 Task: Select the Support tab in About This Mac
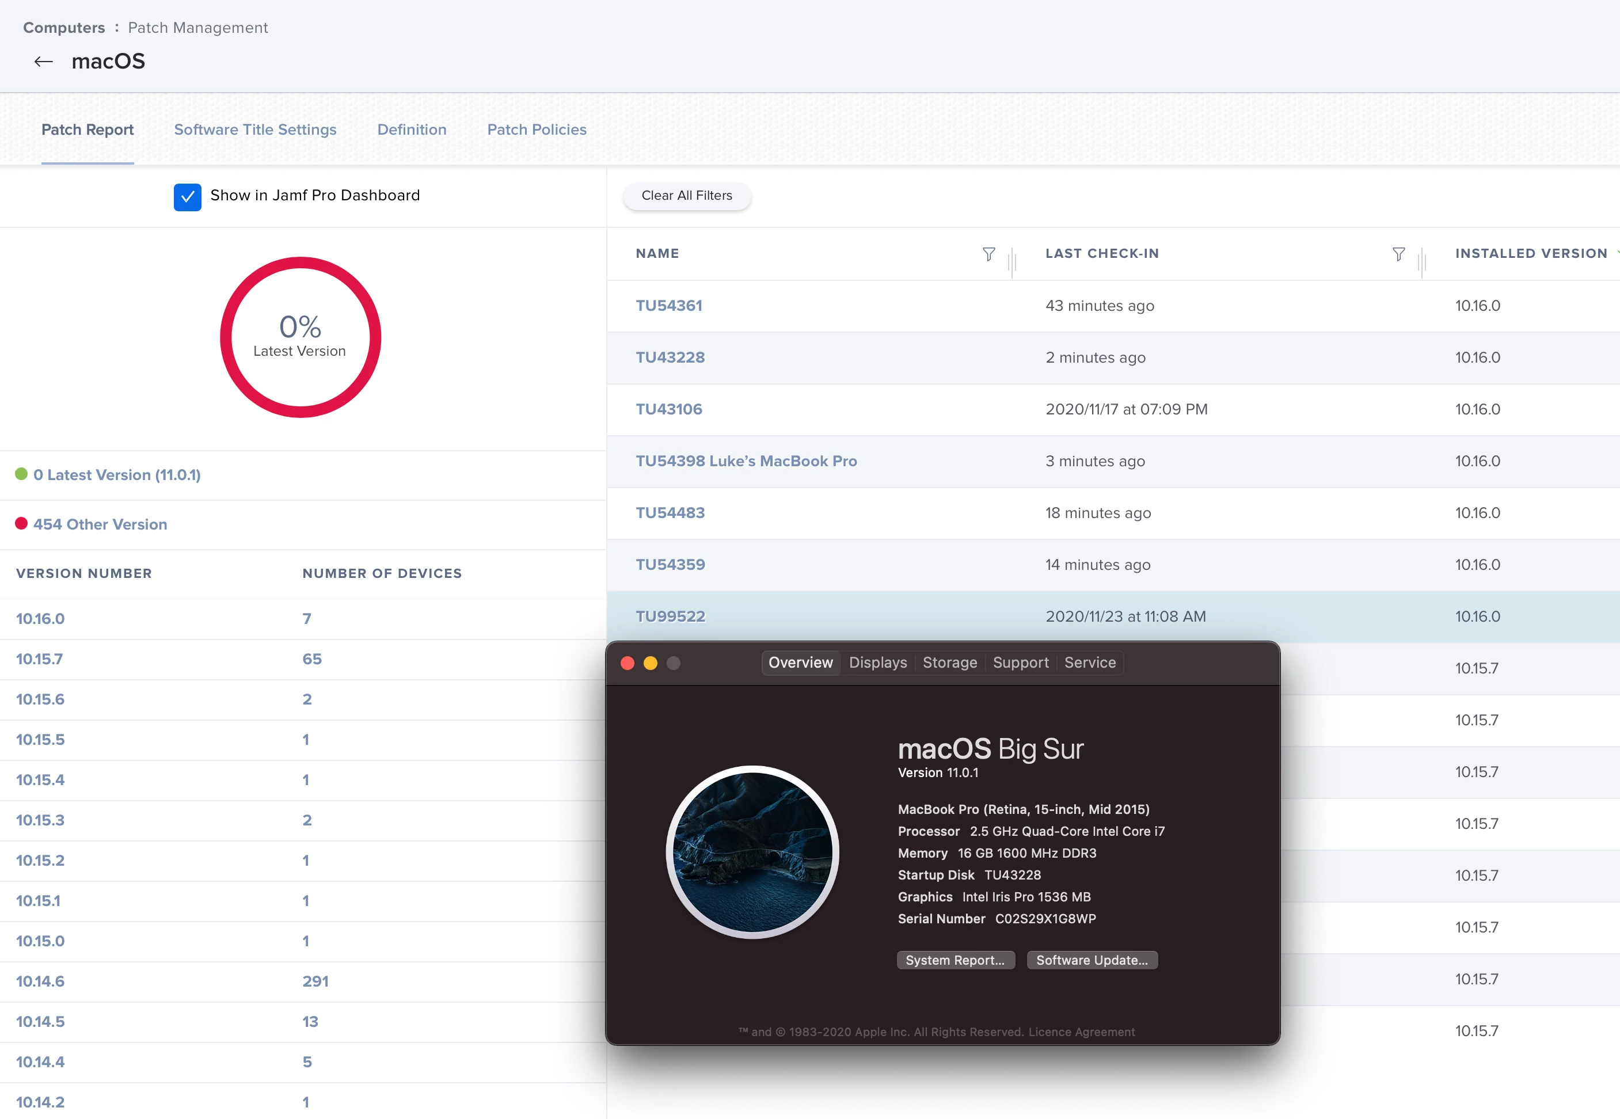coord(1020,663)
